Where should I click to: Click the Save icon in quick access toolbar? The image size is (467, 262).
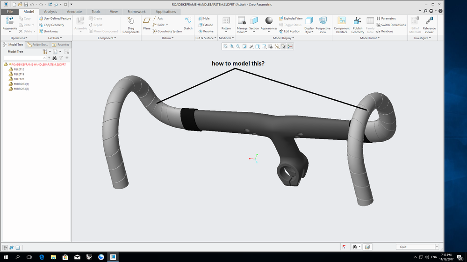(x=26, y=5)
